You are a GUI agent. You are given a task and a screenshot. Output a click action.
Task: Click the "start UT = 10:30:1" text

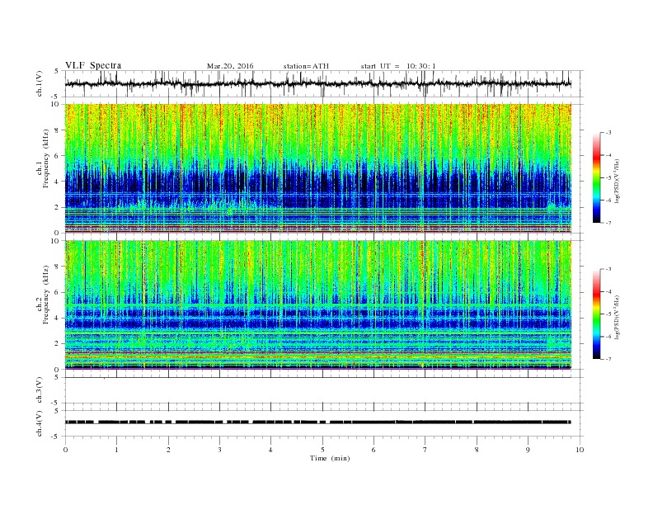tap(398, 66)
